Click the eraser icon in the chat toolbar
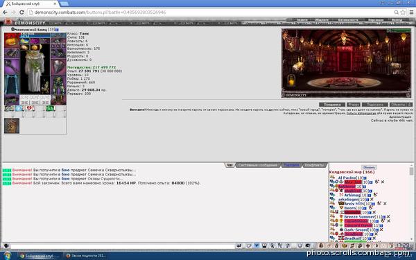416x260 pixels. [x=248, y=245]
